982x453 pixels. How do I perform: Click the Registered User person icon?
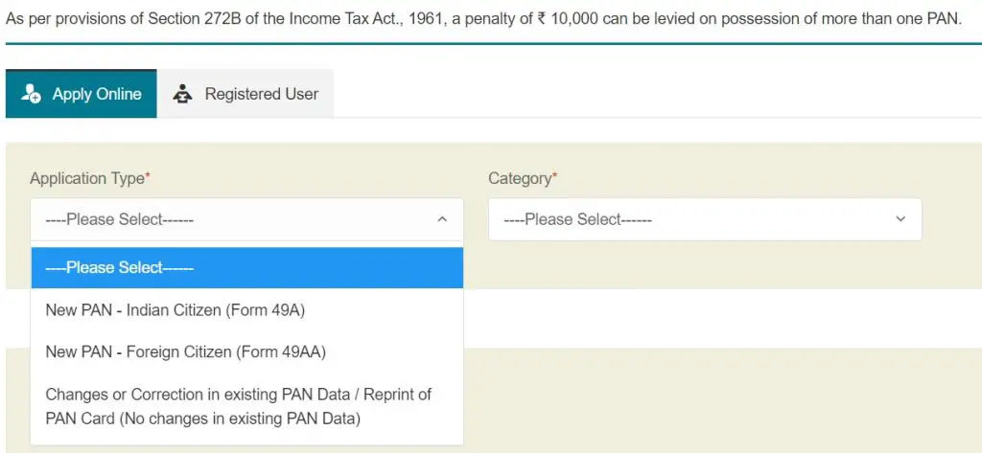[182, 94]
